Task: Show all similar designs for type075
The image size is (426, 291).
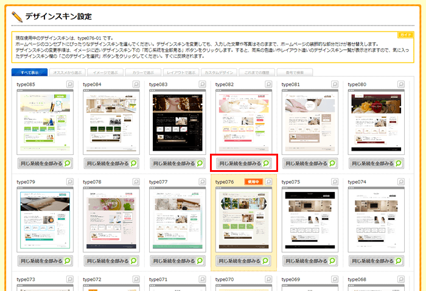Action: [x=310, y=261]
